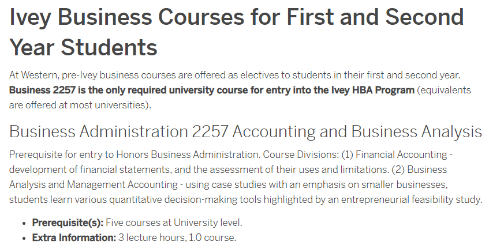The image size is (504, 249).
Task: Click the text "are offered at most universities"
Action: click(x=79, y=105)
